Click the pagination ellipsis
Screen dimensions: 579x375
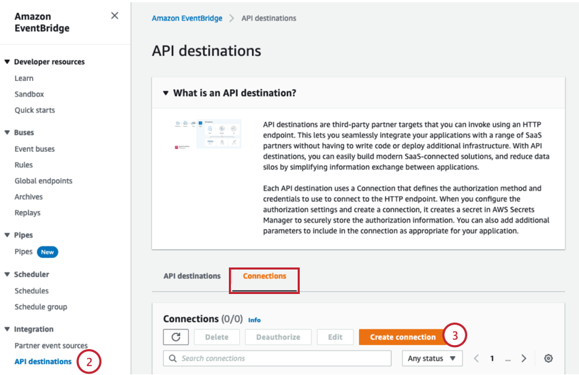click(x=508, y=359)
